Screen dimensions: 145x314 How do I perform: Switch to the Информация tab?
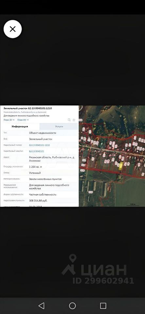point(20,127)
